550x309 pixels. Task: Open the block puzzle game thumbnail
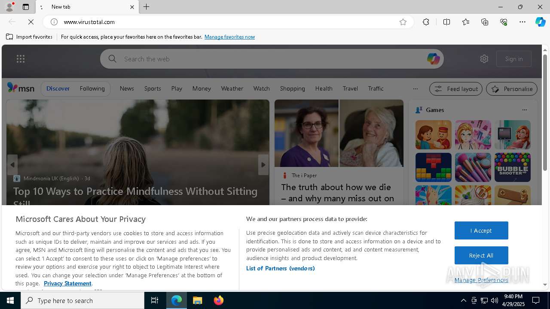tap(434, 167)
